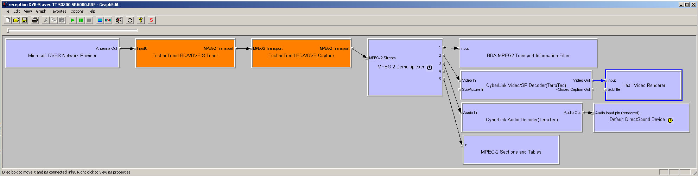Click the Disconnect All Filters icon
Viewport: 698px width, 176px height.
click(x=108, y=20)
